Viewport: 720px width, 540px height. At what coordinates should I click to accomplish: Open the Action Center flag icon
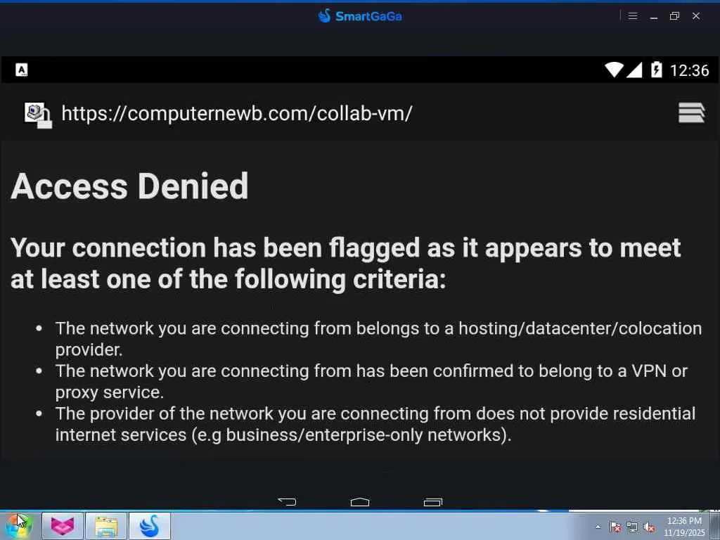615,527
